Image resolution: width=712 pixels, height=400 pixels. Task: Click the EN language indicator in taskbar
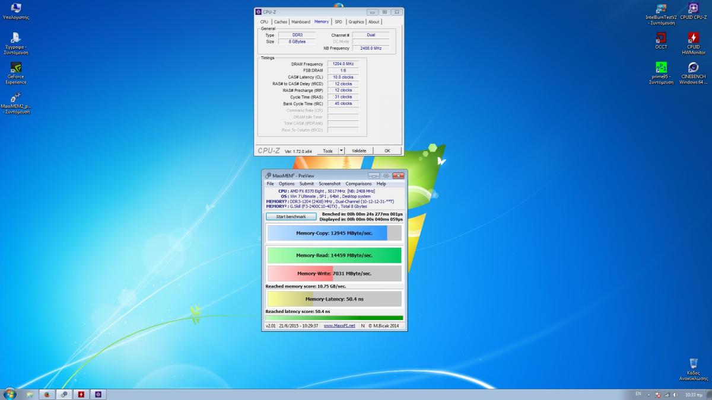point(638,393)
